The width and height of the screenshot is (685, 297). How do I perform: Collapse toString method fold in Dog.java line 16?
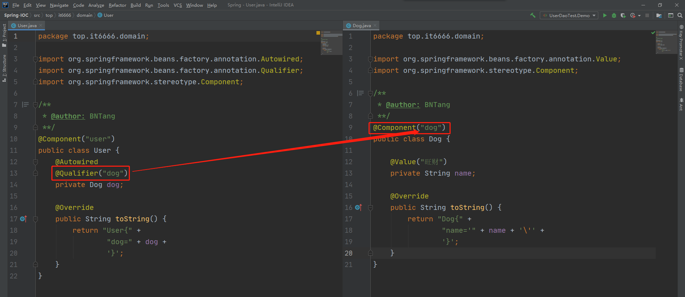pos(370,207)
